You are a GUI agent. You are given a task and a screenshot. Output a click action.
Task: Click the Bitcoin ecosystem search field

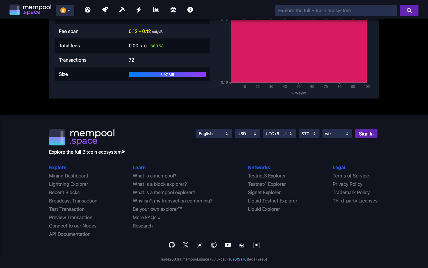click(x=336, y=10)
